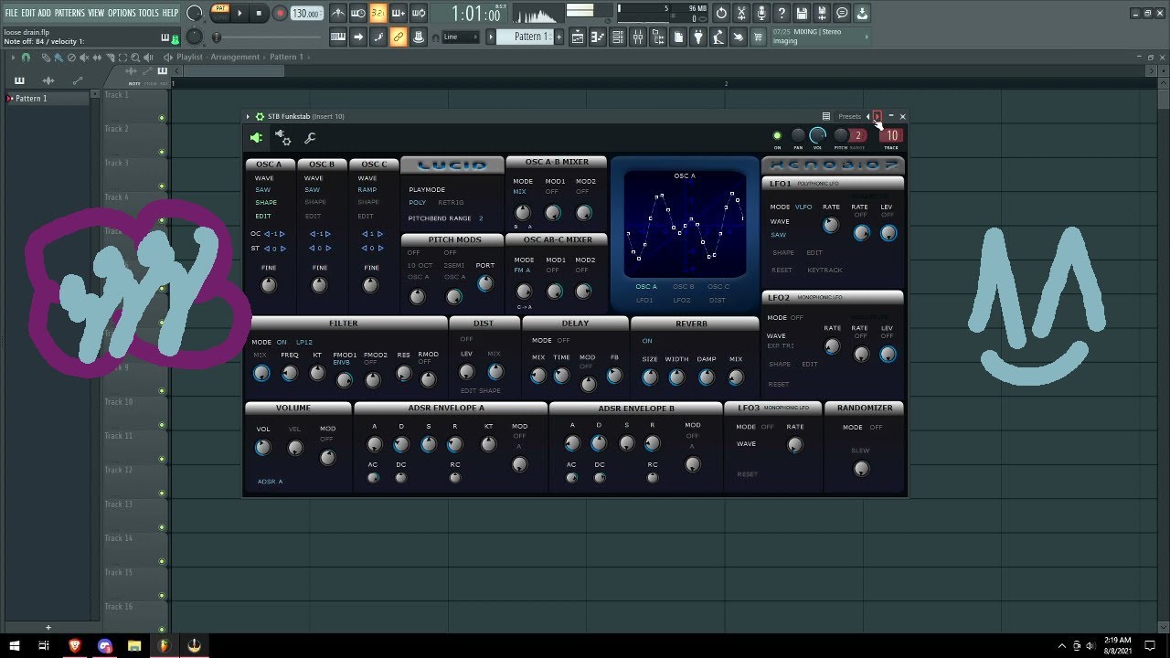
Task: Show LFO2 in the waveform display
Action: click(682, 301)
